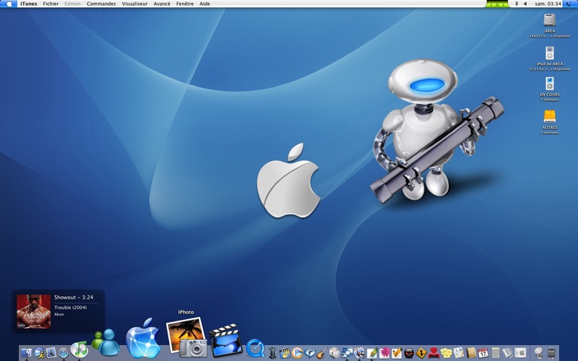Launch MSN Messenger buddies icon
The width and height of the screenshot is (578, 361).
click(105, 342)
